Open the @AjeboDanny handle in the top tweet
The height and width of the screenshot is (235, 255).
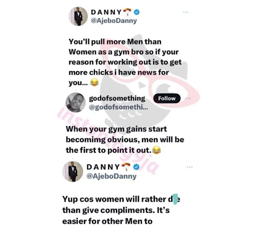click(114, 21)
